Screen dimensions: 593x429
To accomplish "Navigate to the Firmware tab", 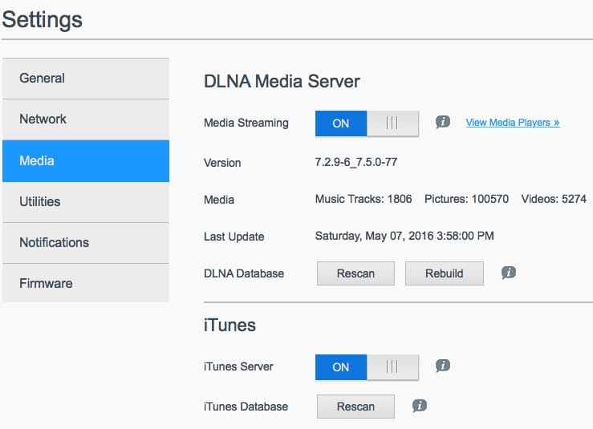I will (86, 284).
